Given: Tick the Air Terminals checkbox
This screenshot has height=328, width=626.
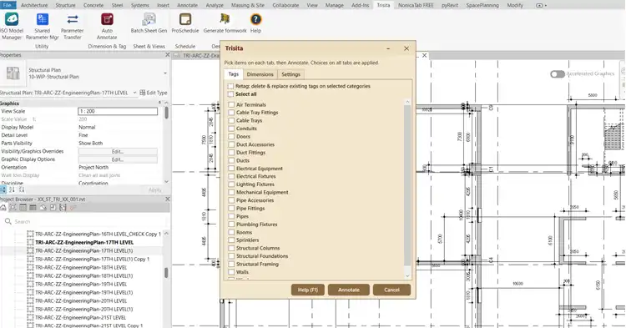Looking at the screenshot, I should click(231, 104).
